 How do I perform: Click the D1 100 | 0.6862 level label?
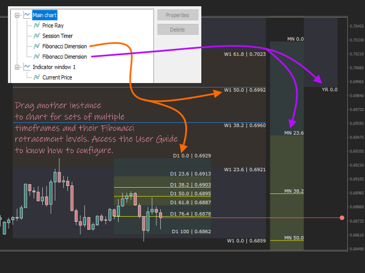(x=192, y=231)
